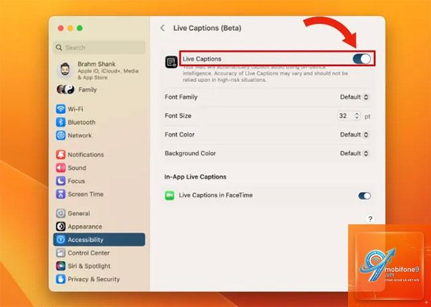Open Screen Time settings
431x307 pixels.
(99, 194)
